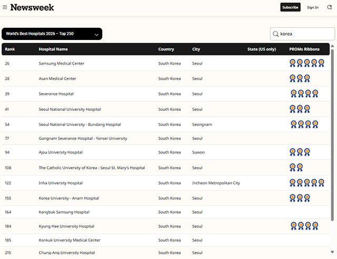
Task: Expand the World's Best Hospitals 2026 dropdown
Action: click(52, 34)
